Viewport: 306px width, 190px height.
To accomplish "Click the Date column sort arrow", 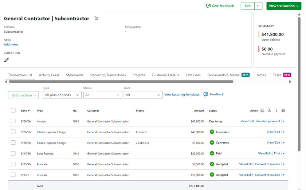I will click(x=29, y=111).
